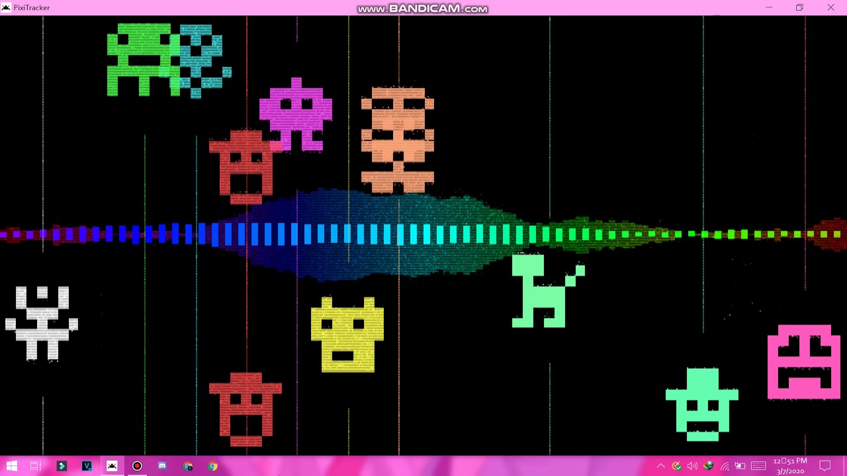Click the yellow bear face sprite
This screenshot has height=476, width=847.
pyautogui.click(x=347, y=335)
